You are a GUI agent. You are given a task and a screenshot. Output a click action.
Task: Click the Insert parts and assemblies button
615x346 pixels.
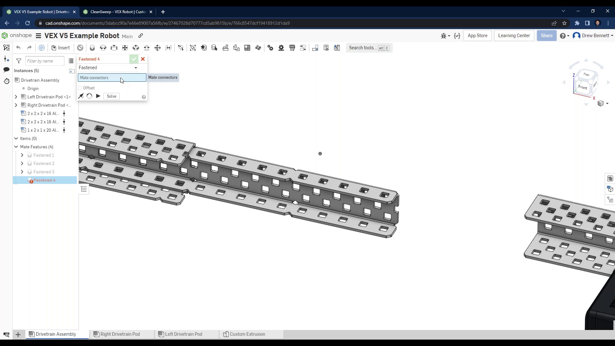tap(61, 48)
